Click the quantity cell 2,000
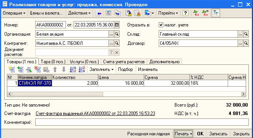 click(x=75, y=83)
